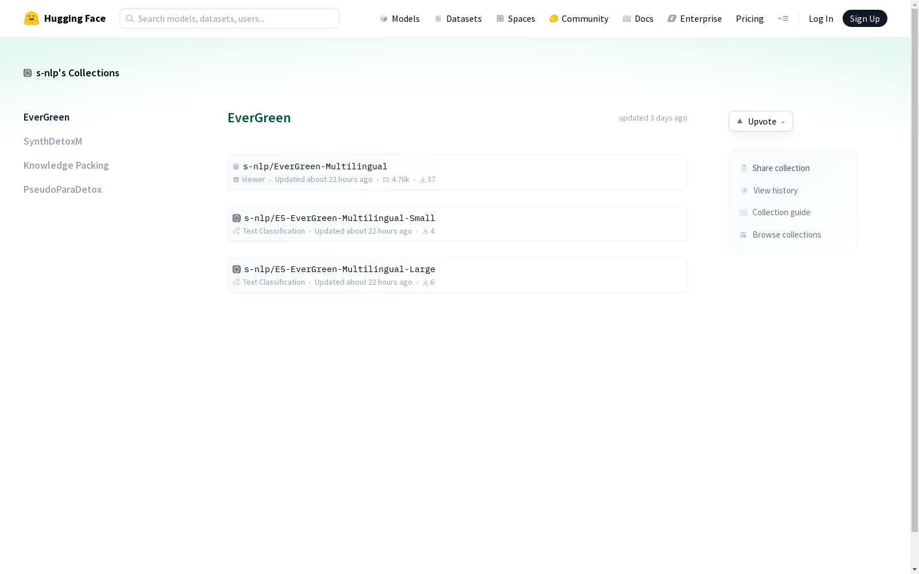Open the Community menu

[579, 18]
